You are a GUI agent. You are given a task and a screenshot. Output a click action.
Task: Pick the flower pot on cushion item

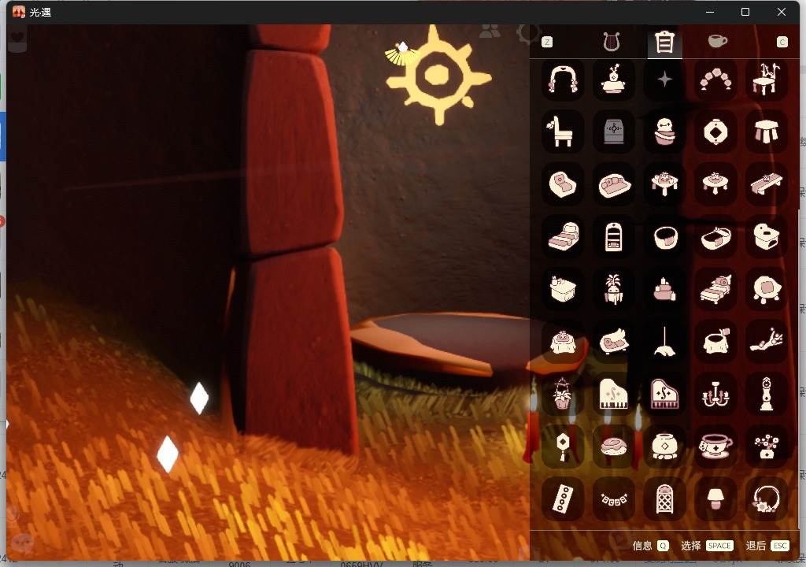click(614, 80)
